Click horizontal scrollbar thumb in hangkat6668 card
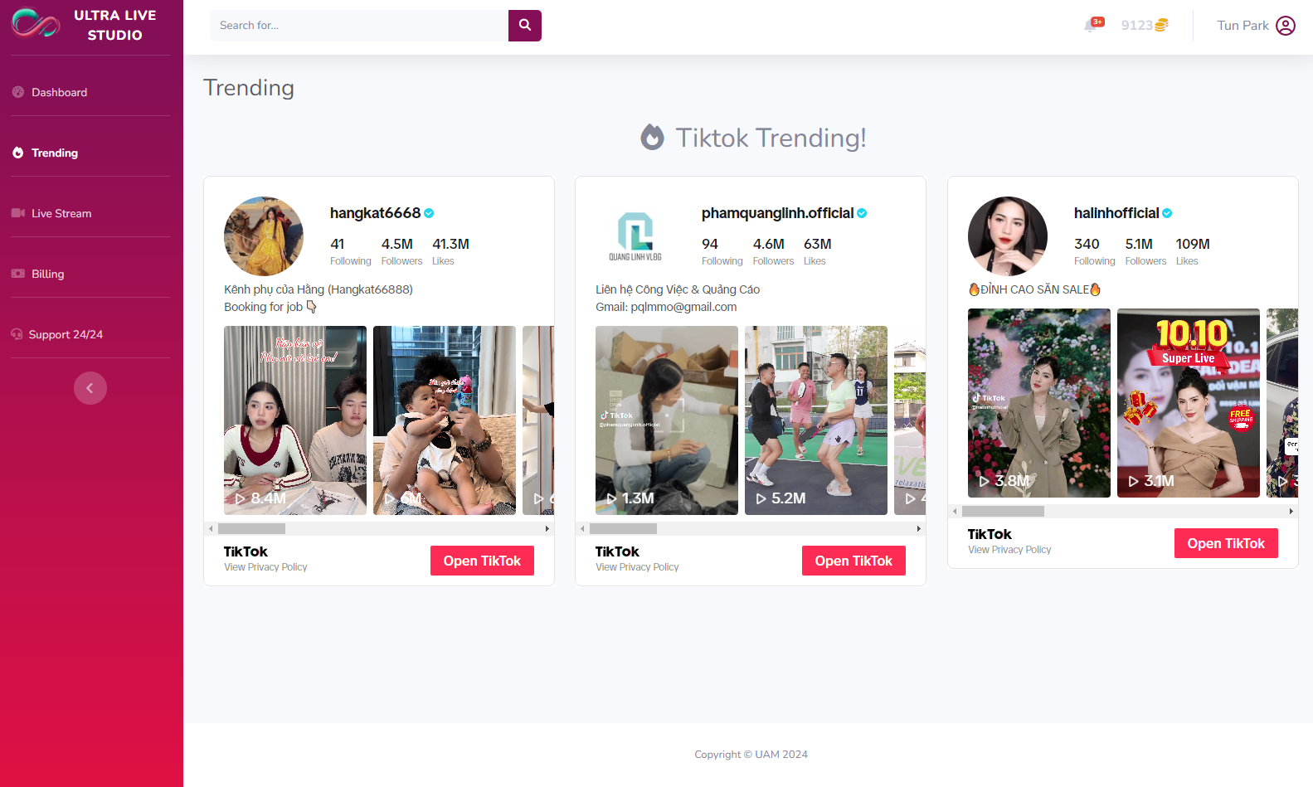 251,528
